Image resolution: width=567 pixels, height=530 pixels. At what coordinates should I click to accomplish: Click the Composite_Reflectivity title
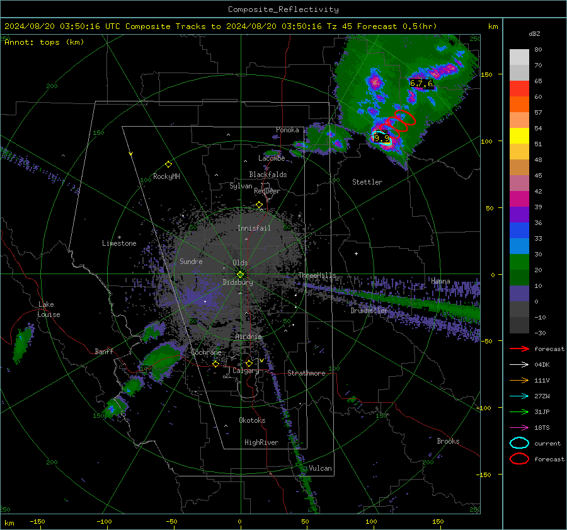(x=283, y=9)
